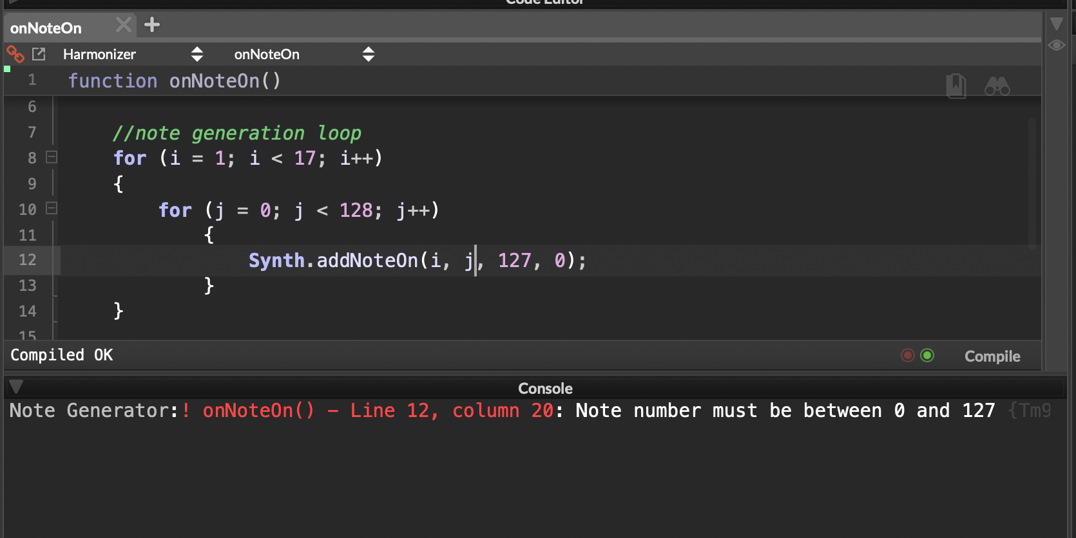Screen dimensions: 1076x538
Task: Click the code editor vertical scrollbar
Action: (x=1032, y=183)
